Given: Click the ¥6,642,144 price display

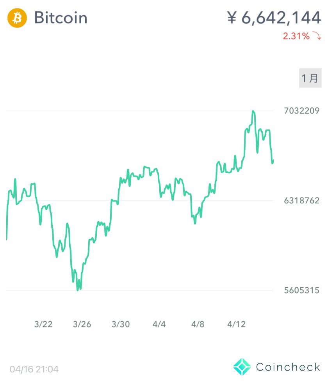Looking at the screenshot, I should point(274,18).
